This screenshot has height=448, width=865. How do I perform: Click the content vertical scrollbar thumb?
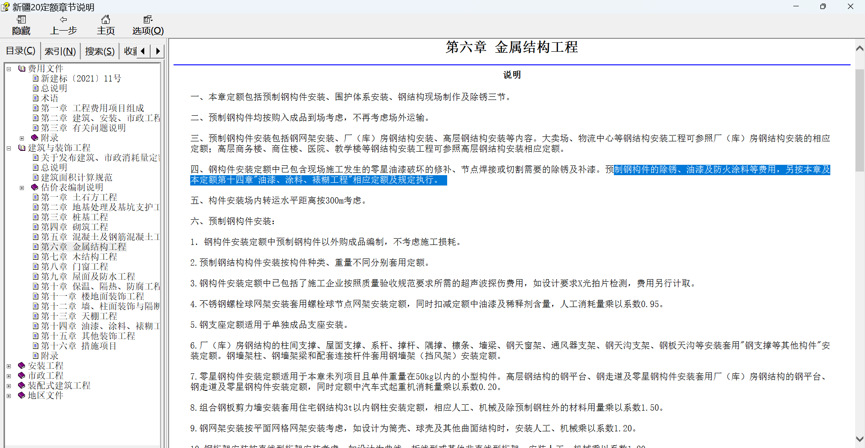860,121
